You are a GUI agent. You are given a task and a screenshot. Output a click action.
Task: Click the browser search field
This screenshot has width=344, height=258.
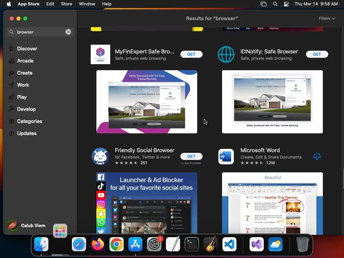pyautogui.click(x=40, y=32)
